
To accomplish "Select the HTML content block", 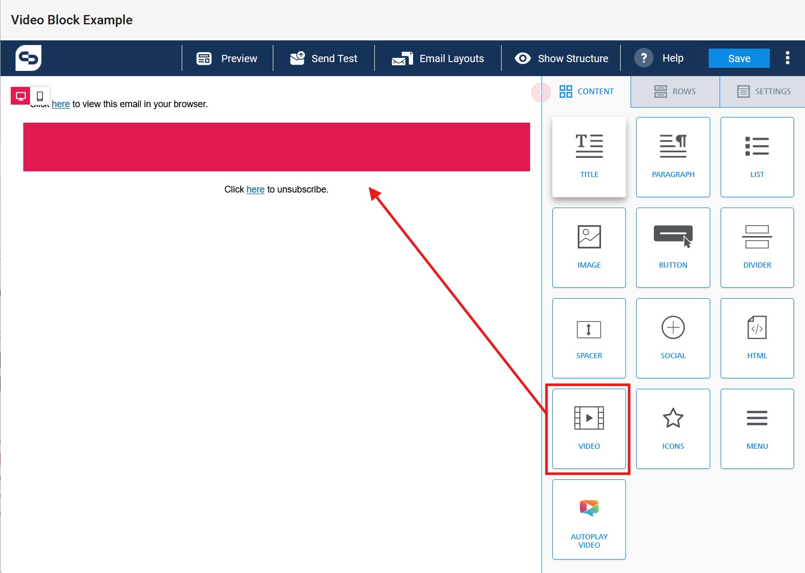I will tap(757, 338).
